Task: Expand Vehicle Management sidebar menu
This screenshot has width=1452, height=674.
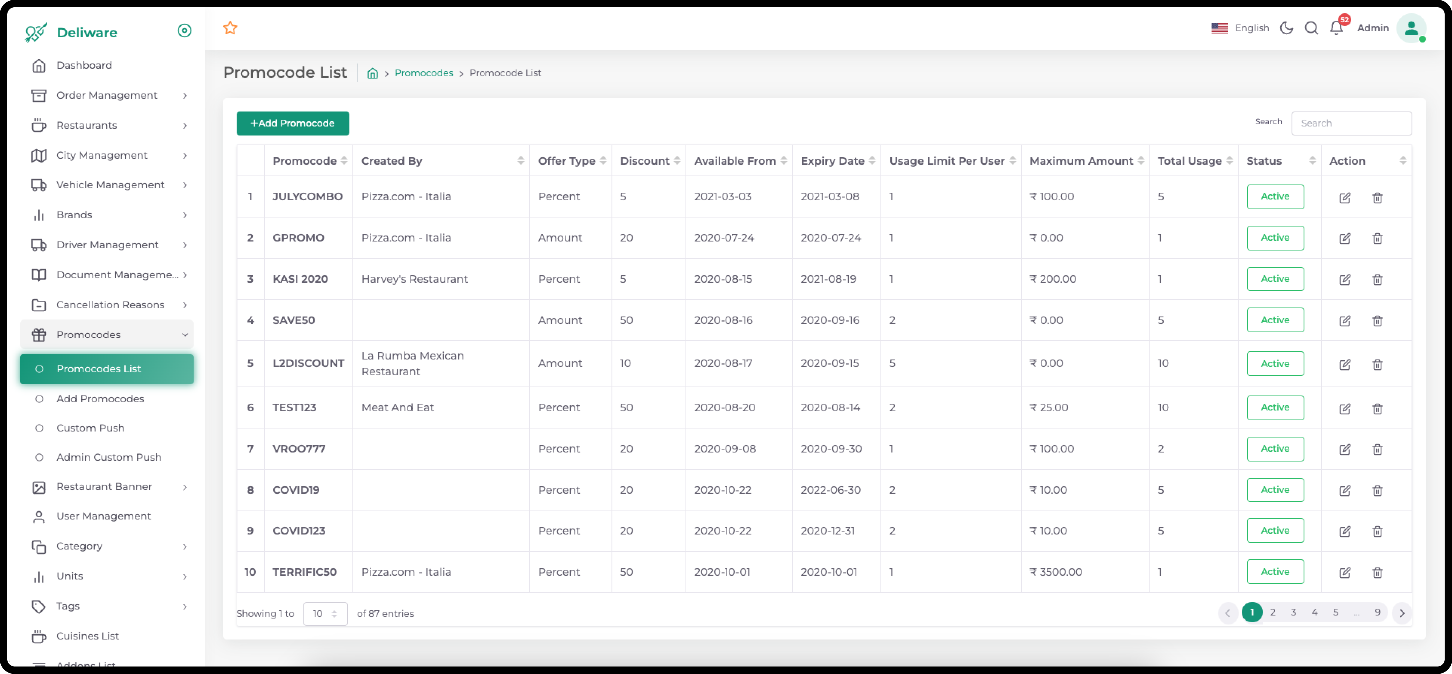Action: 107,184
